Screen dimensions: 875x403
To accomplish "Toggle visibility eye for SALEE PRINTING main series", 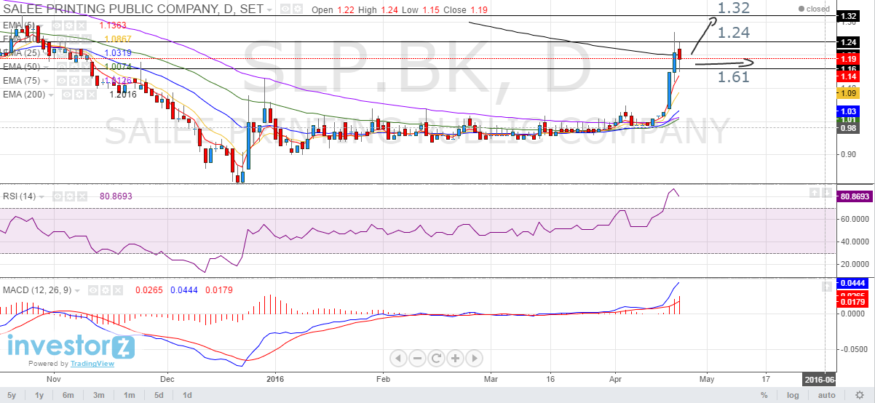I will coord(285,9).
